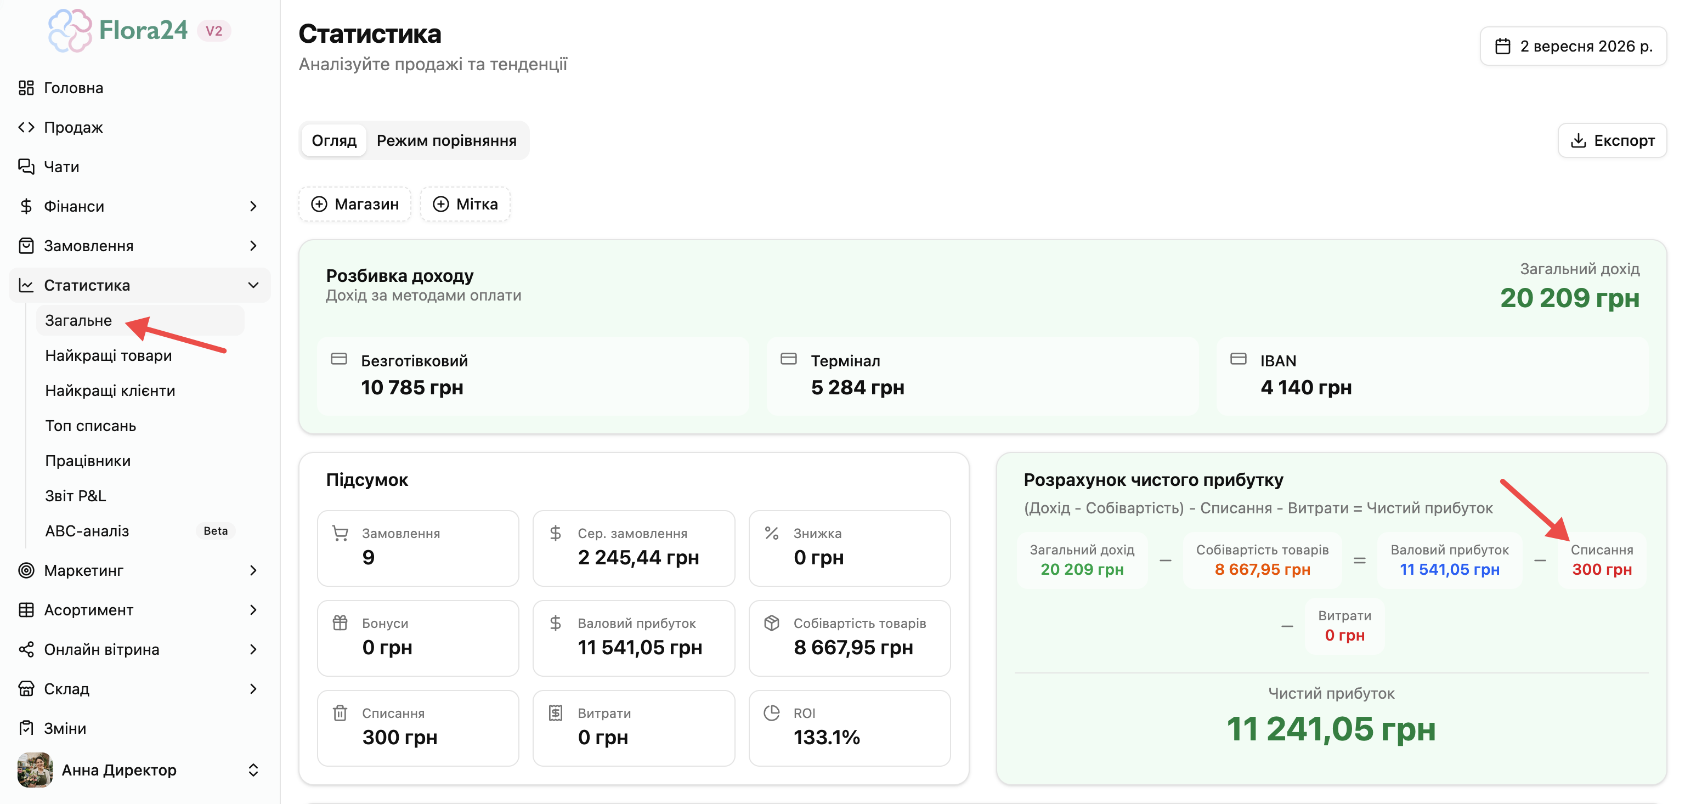Select the Огляд tab
Image resolution: width=1685 pixels, height=804 pixels.
(x=333, y=140)
